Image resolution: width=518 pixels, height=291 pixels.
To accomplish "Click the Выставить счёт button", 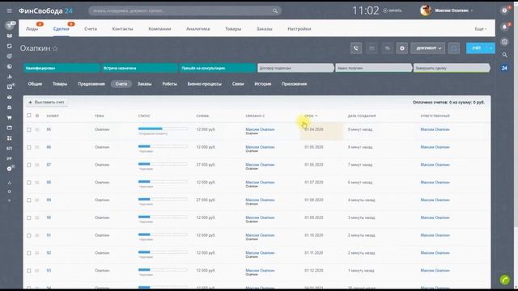I will (x=47, y=103).
